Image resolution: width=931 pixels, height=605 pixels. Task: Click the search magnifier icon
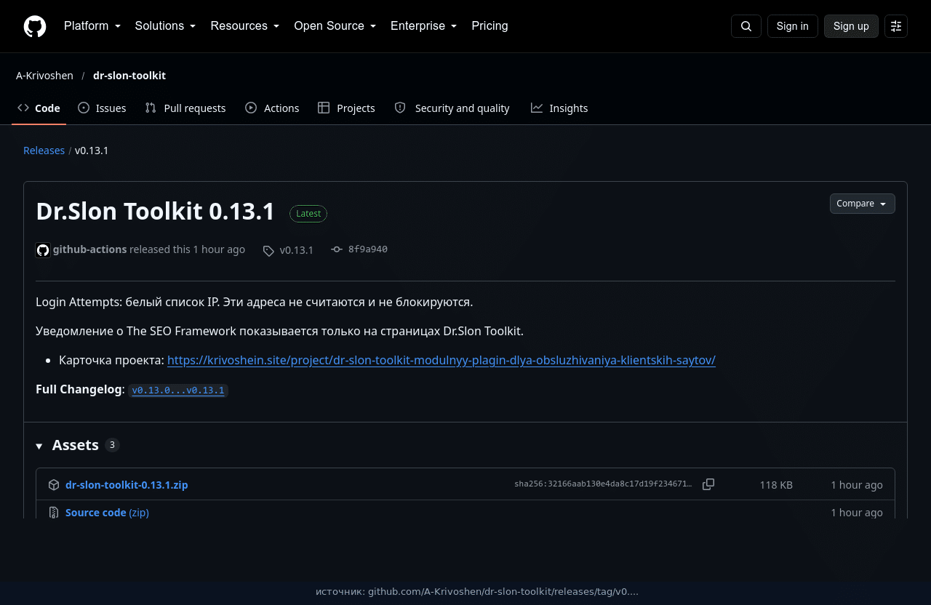(x=746, y=26)
